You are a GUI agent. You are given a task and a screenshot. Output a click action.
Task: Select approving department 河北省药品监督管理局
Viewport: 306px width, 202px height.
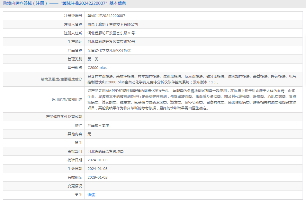[105, 151]
